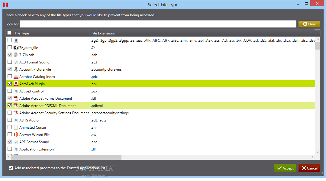Toggle the select-all checkbox in header
326x181 pixels.
9,33
